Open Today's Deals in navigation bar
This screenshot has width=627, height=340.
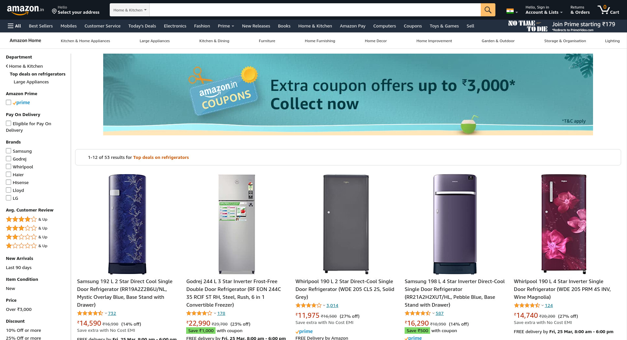[142, 26]
